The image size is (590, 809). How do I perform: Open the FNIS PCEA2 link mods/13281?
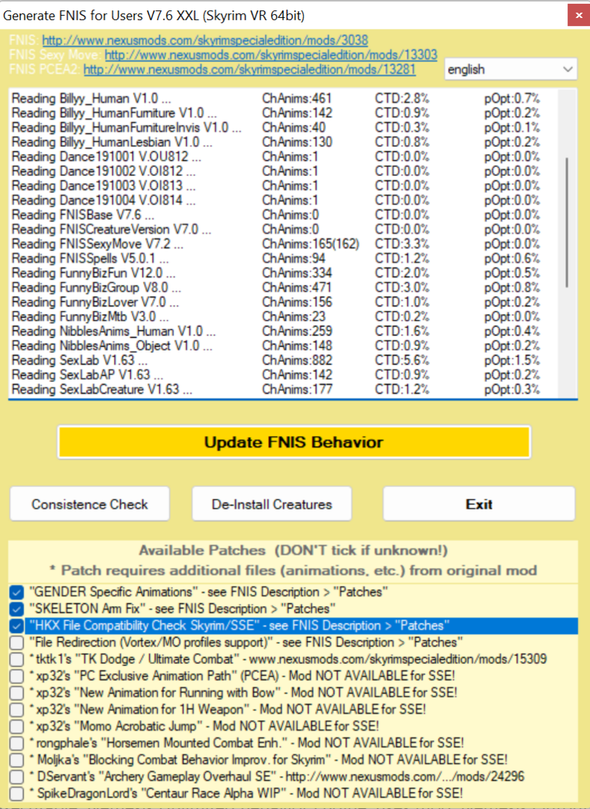point(249,69)
